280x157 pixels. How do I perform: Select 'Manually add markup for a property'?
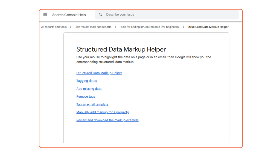click(x=103, y=112)
